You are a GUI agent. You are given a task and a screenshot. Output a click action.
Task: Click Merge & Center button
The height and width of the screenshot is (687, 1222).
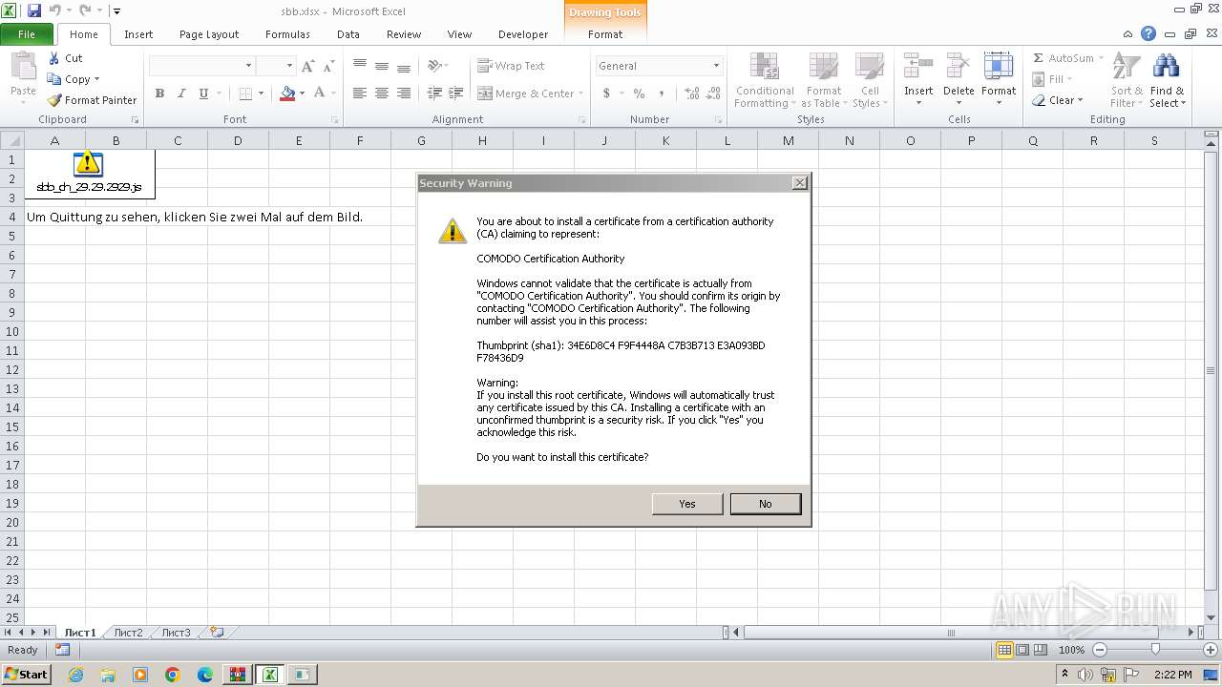[x=525, y=94]
